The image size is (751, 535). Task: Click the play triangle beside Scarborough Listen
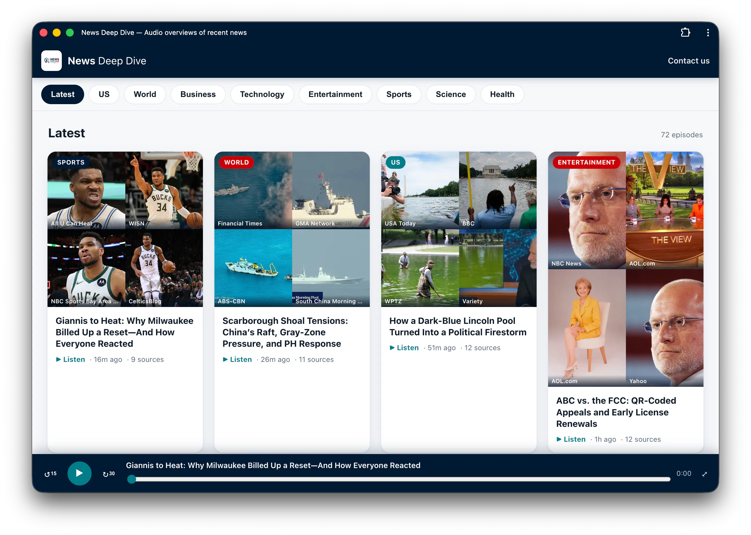pos(225,359)
